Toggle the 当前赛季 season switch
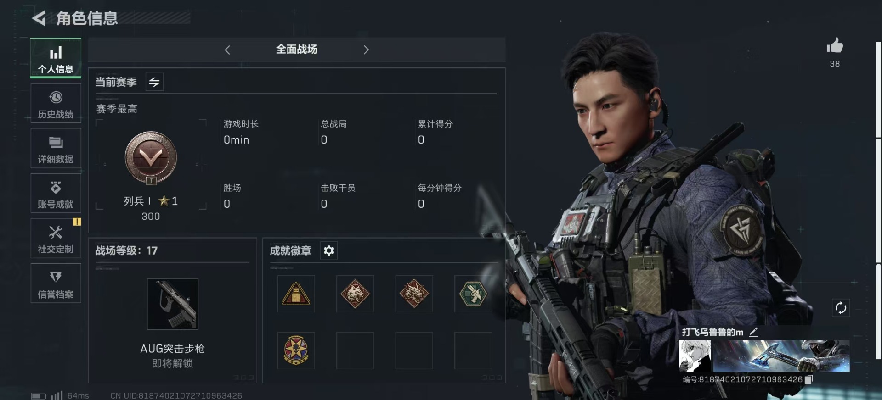882x400 pixels. click(154, 82)
